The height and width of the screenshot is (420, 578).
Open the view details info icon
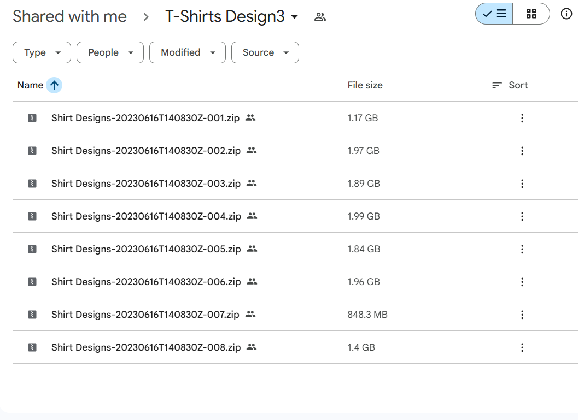point(566,14)
